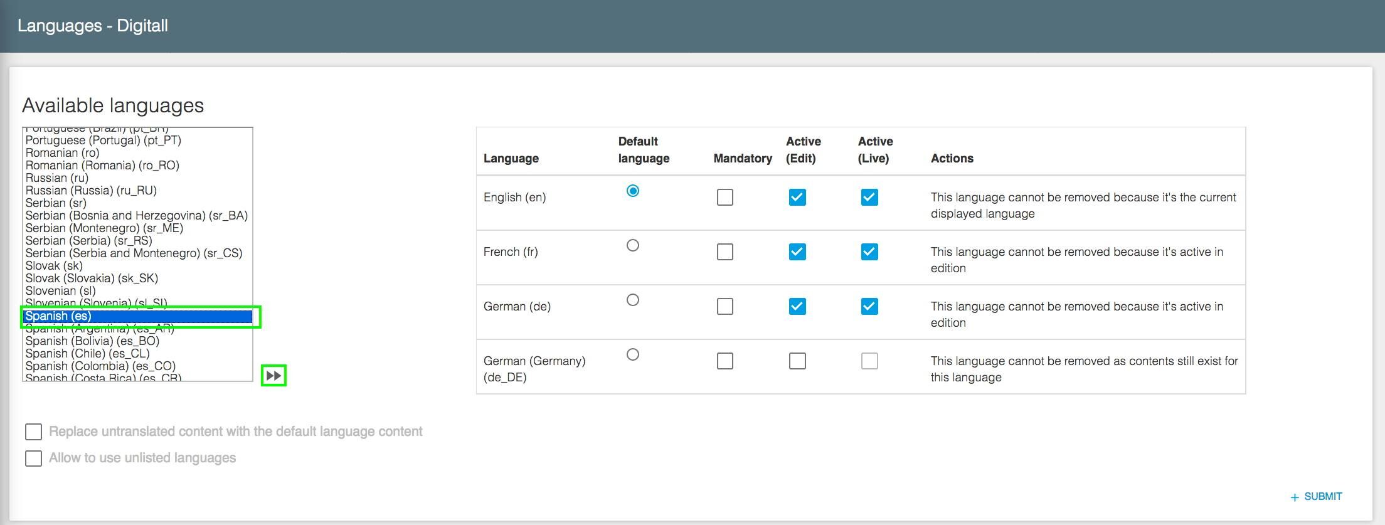Check Mandatory for French row

click(724, 252)
